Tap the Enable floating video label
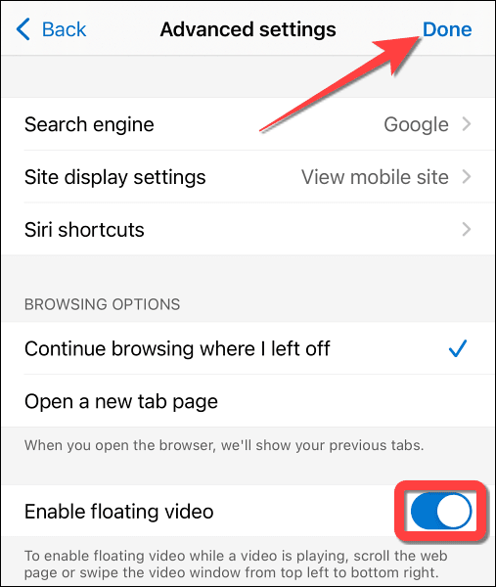 119,512
